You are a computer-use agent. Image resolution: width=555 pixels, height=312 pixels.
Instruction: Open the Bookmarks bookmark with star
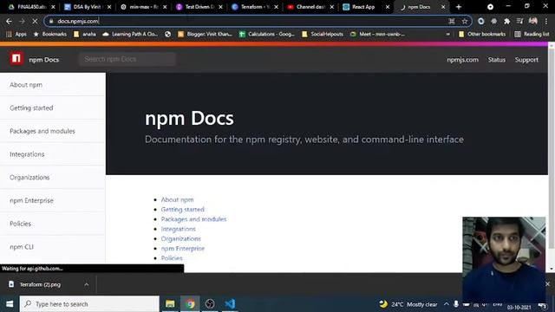(x=50, y=34)
